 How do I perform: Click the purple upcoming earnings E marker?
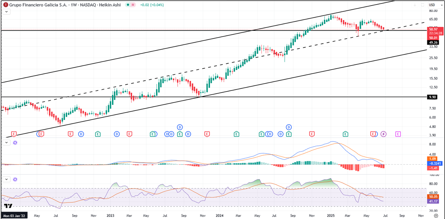[x=398, y=134]
